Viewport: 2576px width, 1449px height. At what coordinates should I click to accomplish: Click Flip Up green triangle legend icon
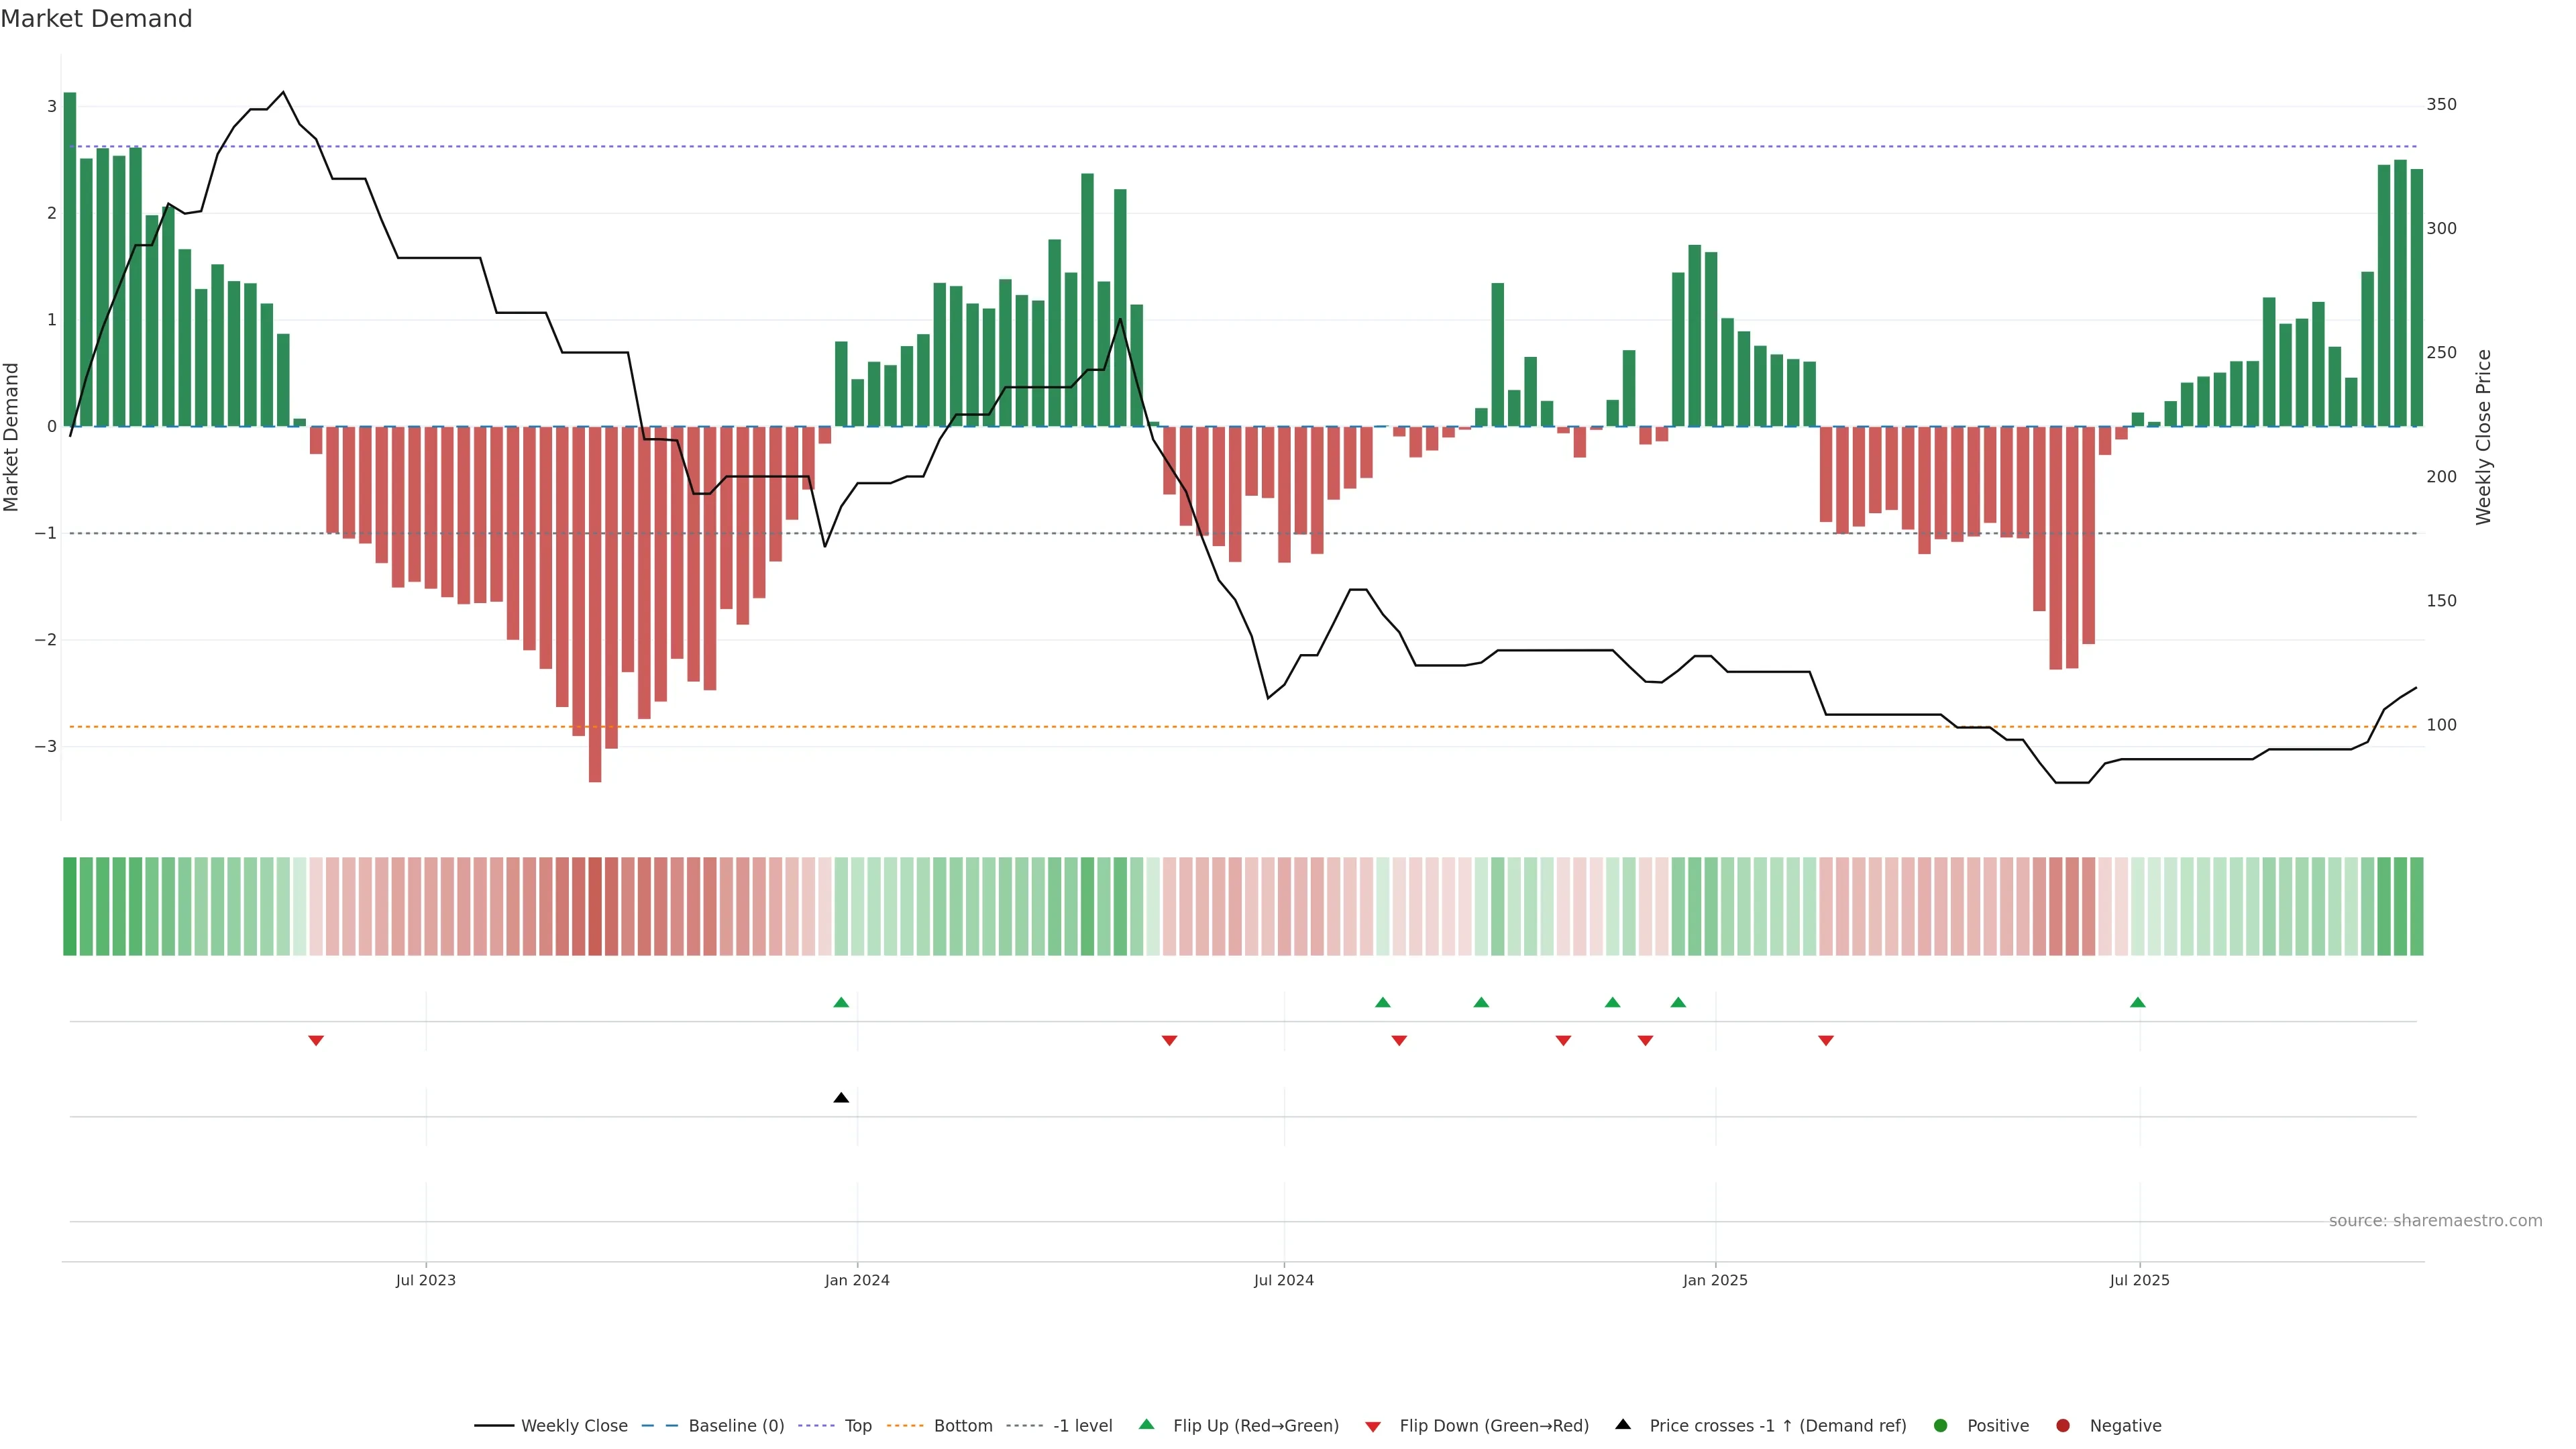tap(1147, 1425)
